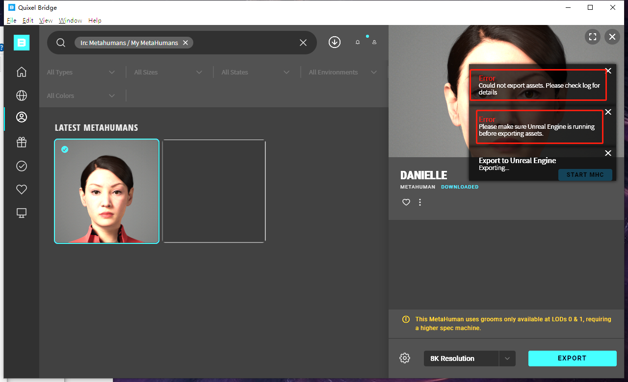Screen dimensions: 628x382
Task: Close the Danielle detail panel
Action: pos(612,36)
